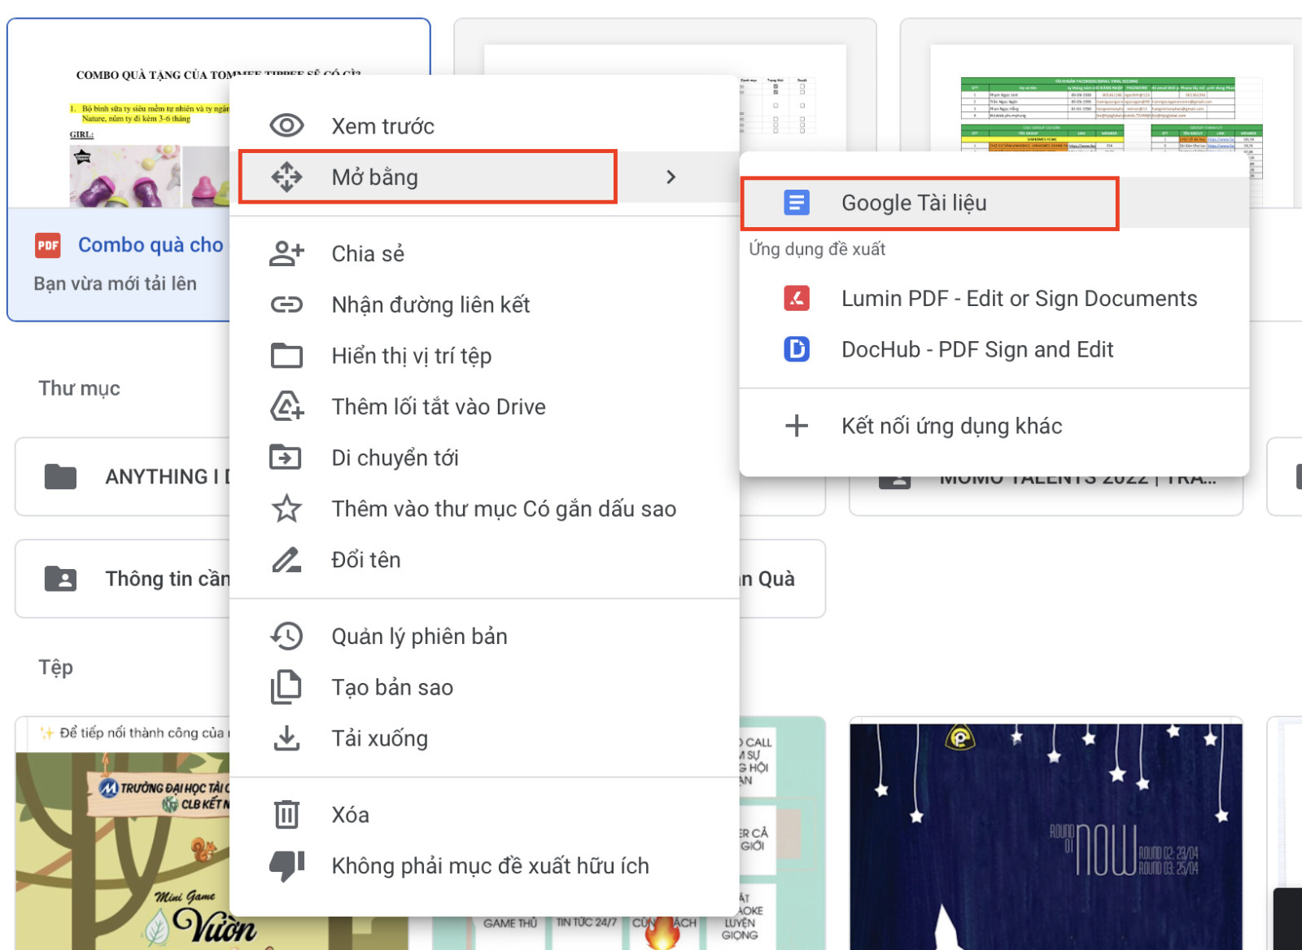This screenshot has height=950, width=1302.
Task: Click the move-to folder arrow icon
Action: [286, 457]
